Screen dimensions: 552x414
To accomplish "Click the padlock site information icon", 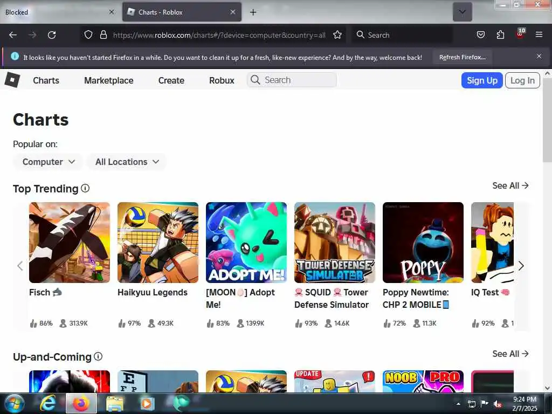I will click(x=103, y=34).
